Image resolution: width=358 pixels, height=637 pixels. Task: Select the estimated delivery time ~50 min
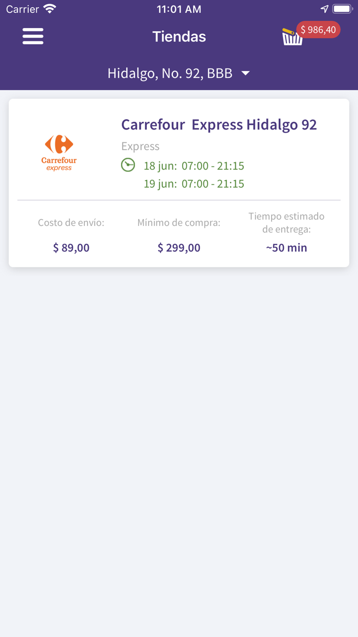[287, 247]
